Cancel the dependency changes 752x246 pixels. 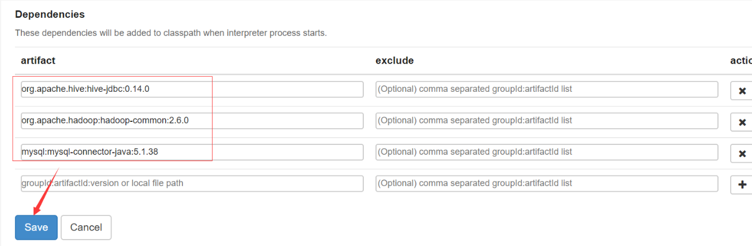[86, 228]
